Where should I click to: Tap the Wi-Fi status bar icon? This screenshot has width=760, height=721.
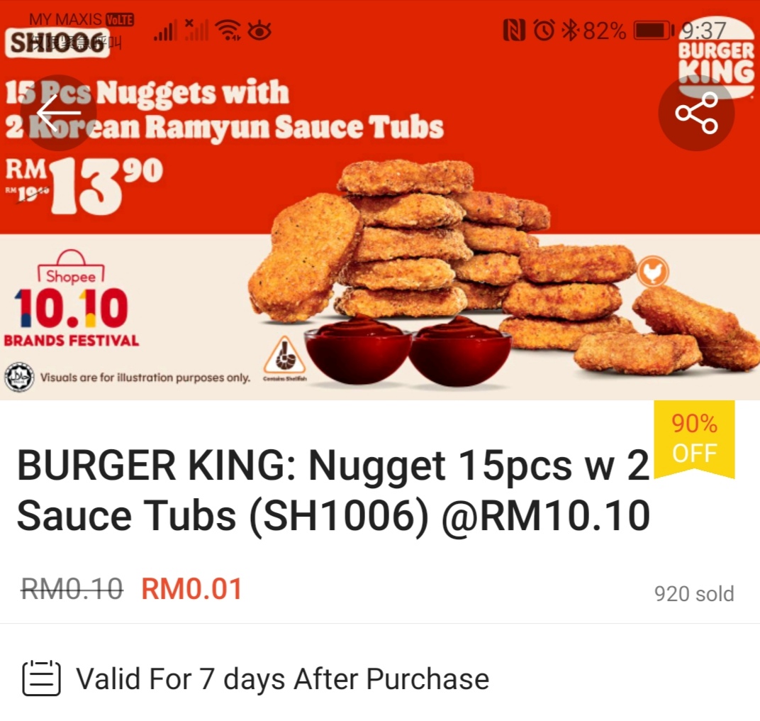(228, 31)
